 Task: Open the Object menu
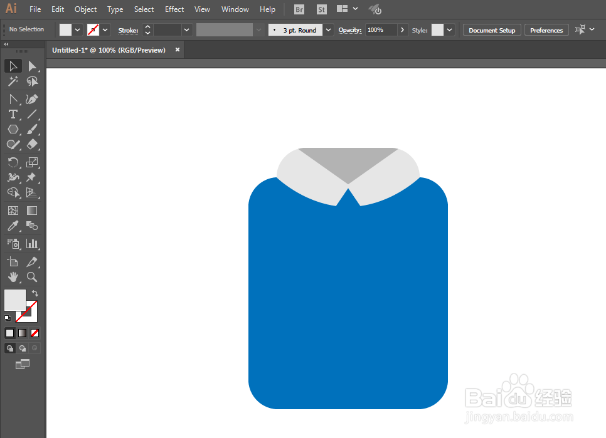point(86,9)
